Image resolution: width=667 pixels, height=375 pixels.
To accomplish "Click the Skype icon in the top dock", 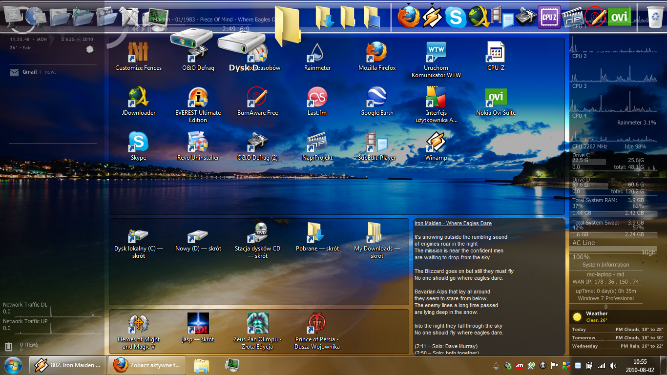I will pos(456,18).
